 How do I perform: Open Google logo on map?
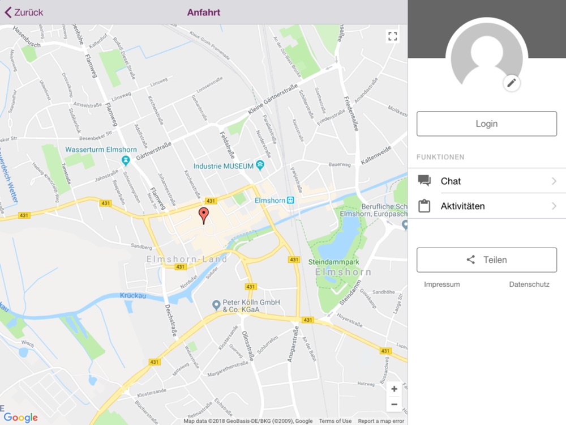pyautogui.click(x=20, y=418)
